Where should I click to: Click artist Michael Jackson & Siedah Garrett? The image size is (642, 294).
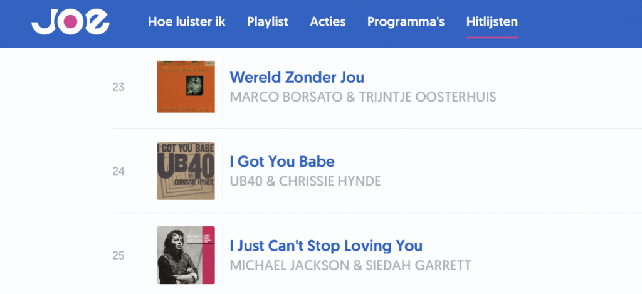click(x=350, y=265)
